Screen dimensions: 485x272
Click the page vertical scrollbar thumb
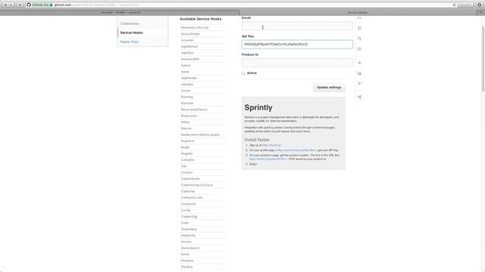[483, 59]
